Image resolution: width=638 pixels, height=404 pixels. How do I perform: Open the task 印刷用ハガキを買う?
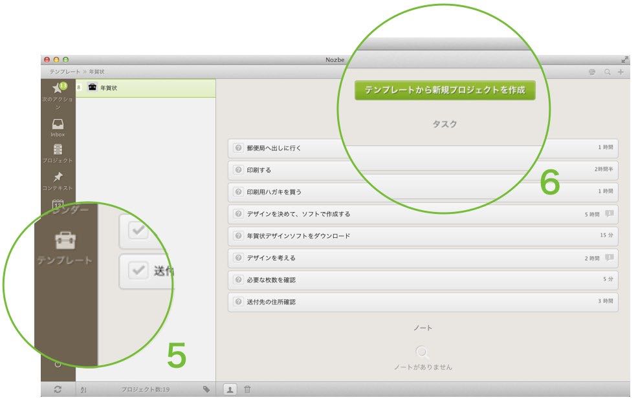click(x=423, y=192)
